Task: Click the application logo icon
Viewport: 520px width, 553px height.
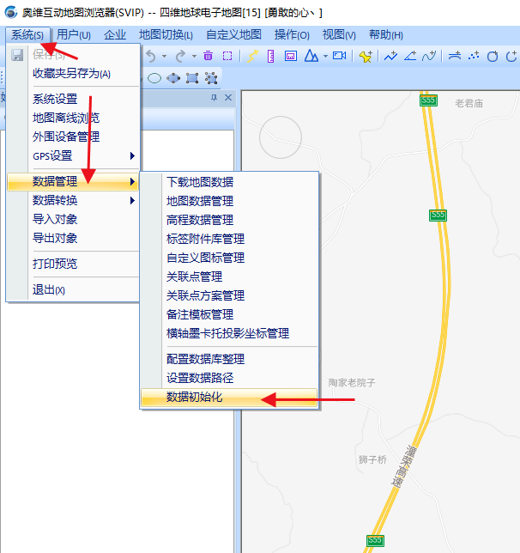Action: click(x=11, y=13)
